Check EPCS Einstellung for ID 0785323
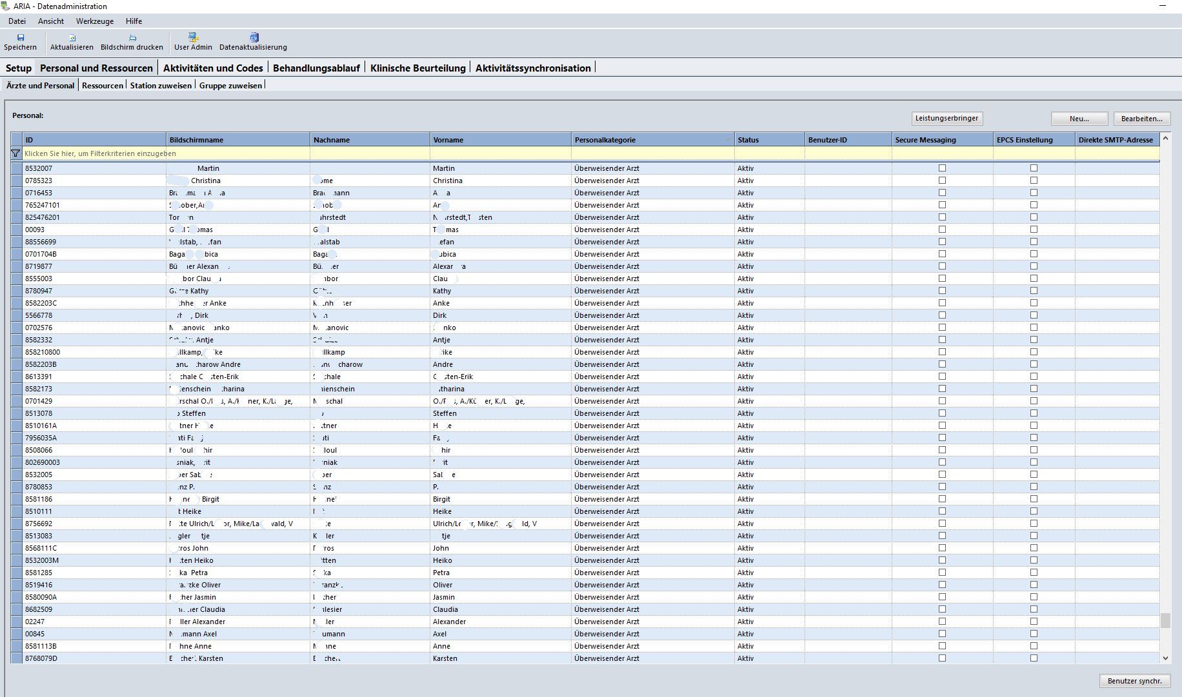1182x697 pixels. point(1034,181)
